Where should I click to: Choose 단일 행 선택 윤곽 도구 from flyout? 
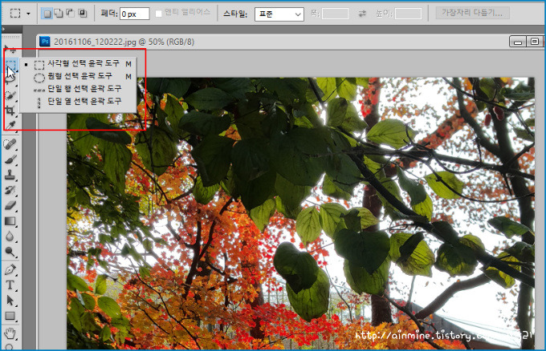tap(79, 89)
